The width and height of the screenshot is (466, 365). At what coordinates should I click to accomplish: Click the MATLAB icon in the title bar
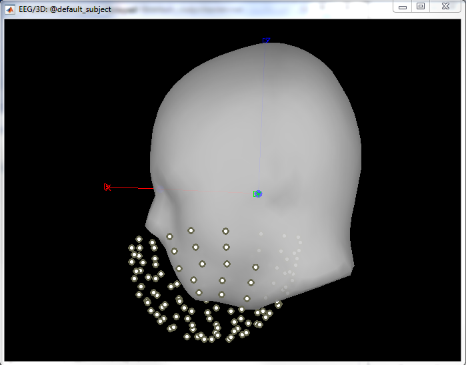[x=10, y=9]
